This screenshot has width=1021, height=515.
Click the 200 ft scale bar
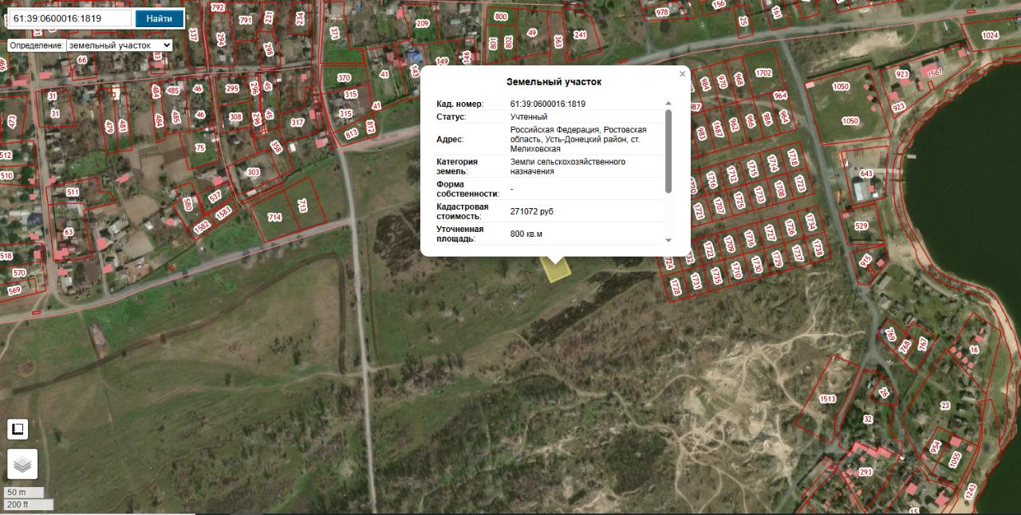click(29, 505)
